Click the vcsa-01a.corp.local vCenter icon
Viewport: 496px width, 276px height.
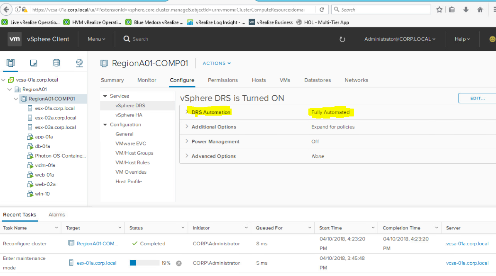point(11,80)
